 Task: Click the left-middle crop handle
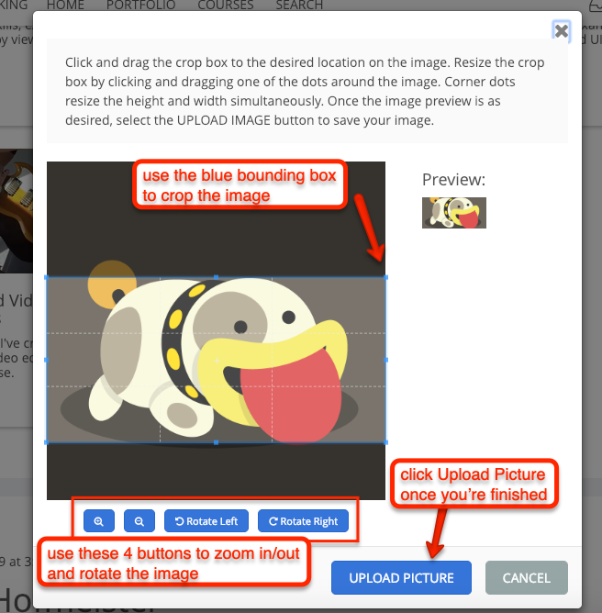[x=47, y=360]
